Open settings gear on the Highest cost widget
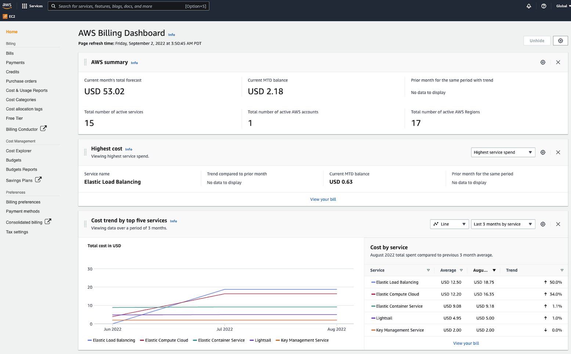The height and width of the screenshot is (354, 571). 543,152
